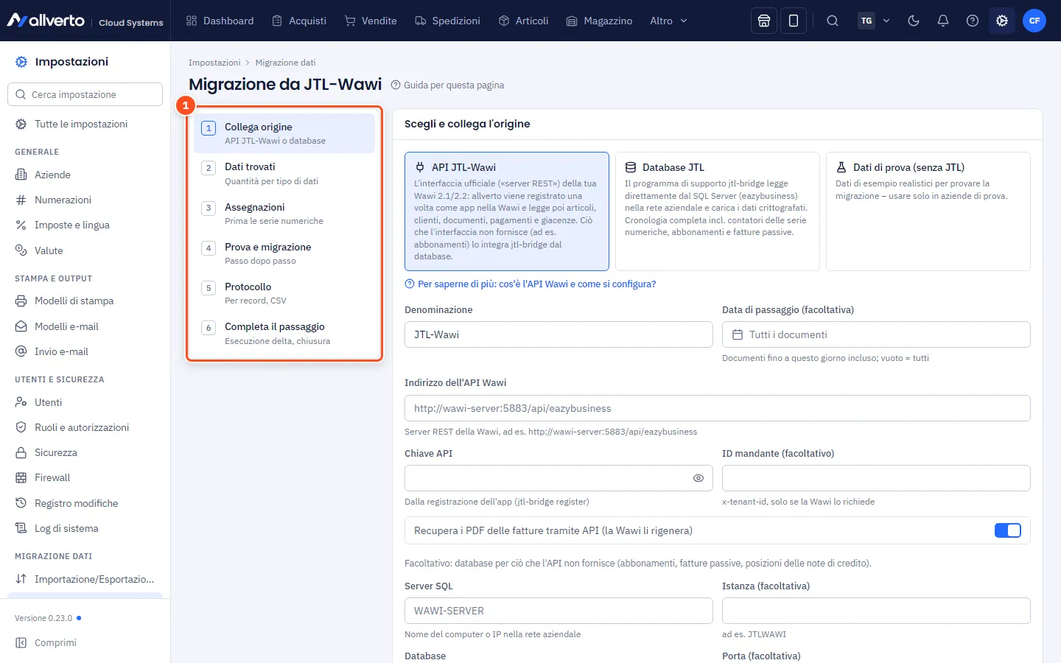
Task: Open Guida per questa pagina
Action: [x=447, y=85]
